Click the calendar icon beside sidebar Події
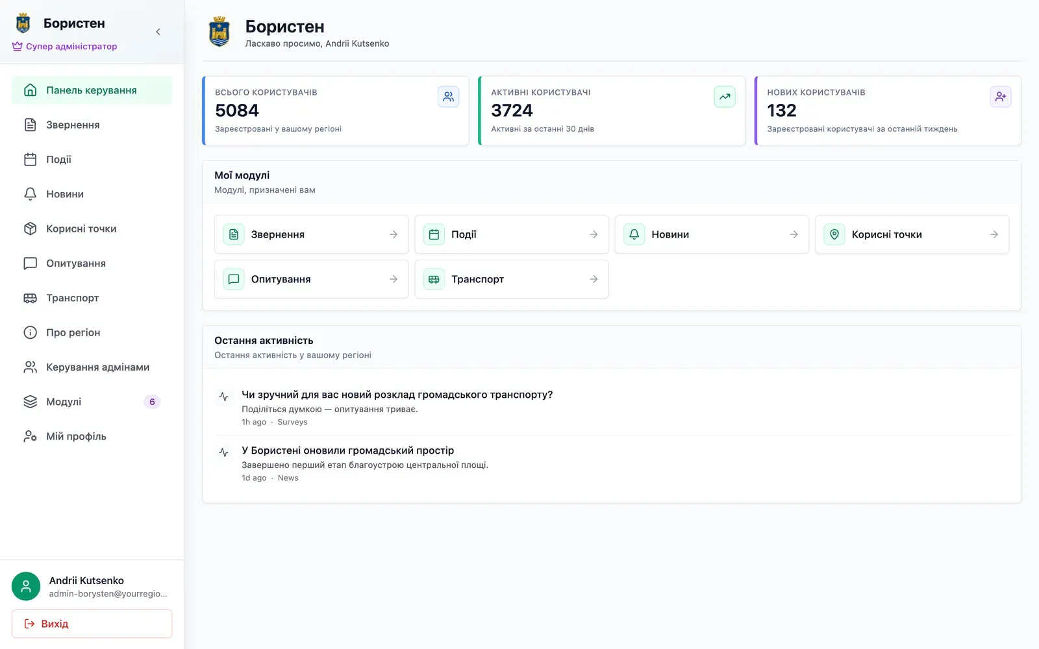Image resolution: width=1039 pixels, height=649 pixels. 31,160
